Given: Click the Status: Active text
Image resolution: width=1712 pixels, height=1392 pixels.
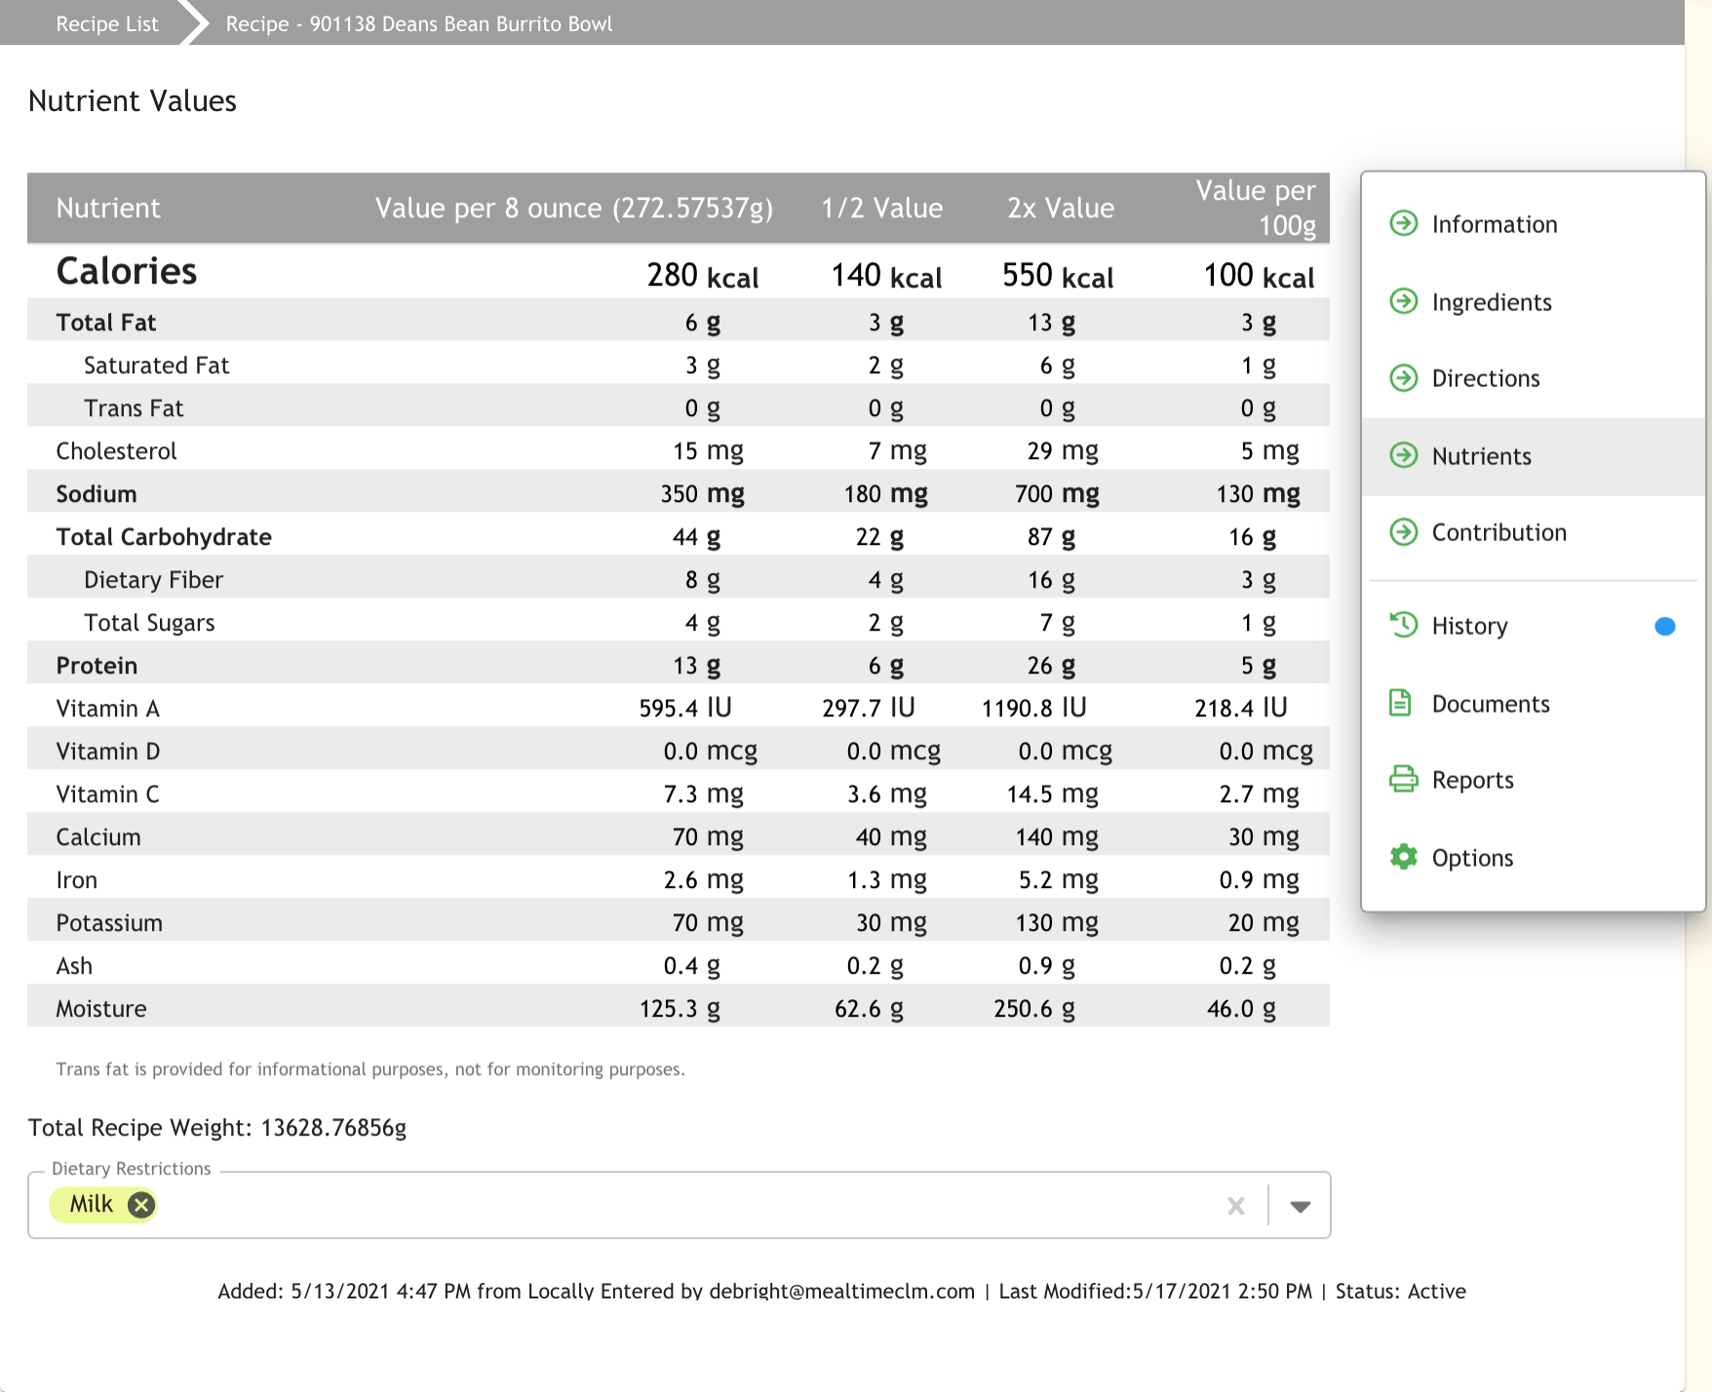Looking at the screenshot, I should pyautogui.click(x=1401, y=1291).
